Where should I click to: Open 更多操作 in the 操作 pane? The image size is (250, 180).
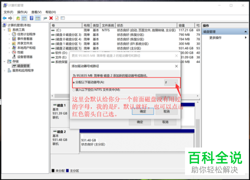coord(215,38)
